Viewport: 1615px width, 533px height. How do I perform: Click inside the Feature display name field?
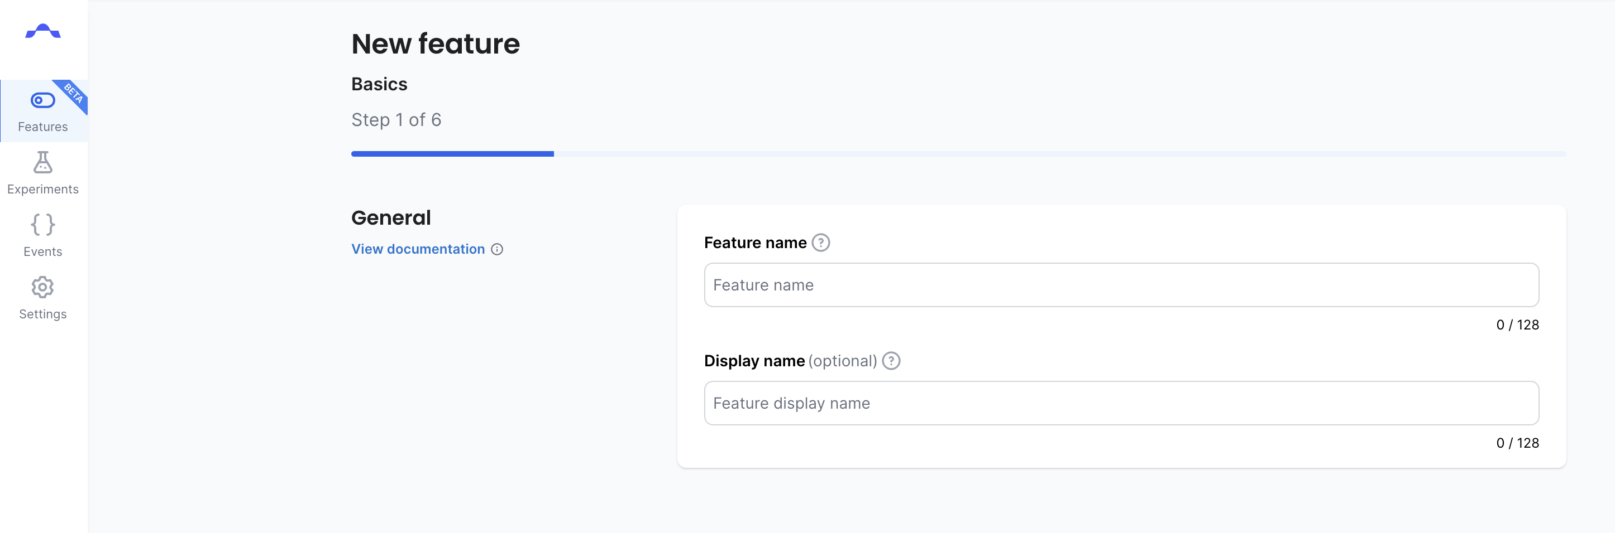(1121, 403)
